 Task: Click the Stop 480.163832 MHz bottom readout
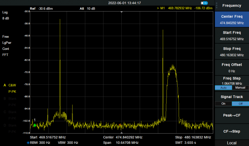[193, 137]
